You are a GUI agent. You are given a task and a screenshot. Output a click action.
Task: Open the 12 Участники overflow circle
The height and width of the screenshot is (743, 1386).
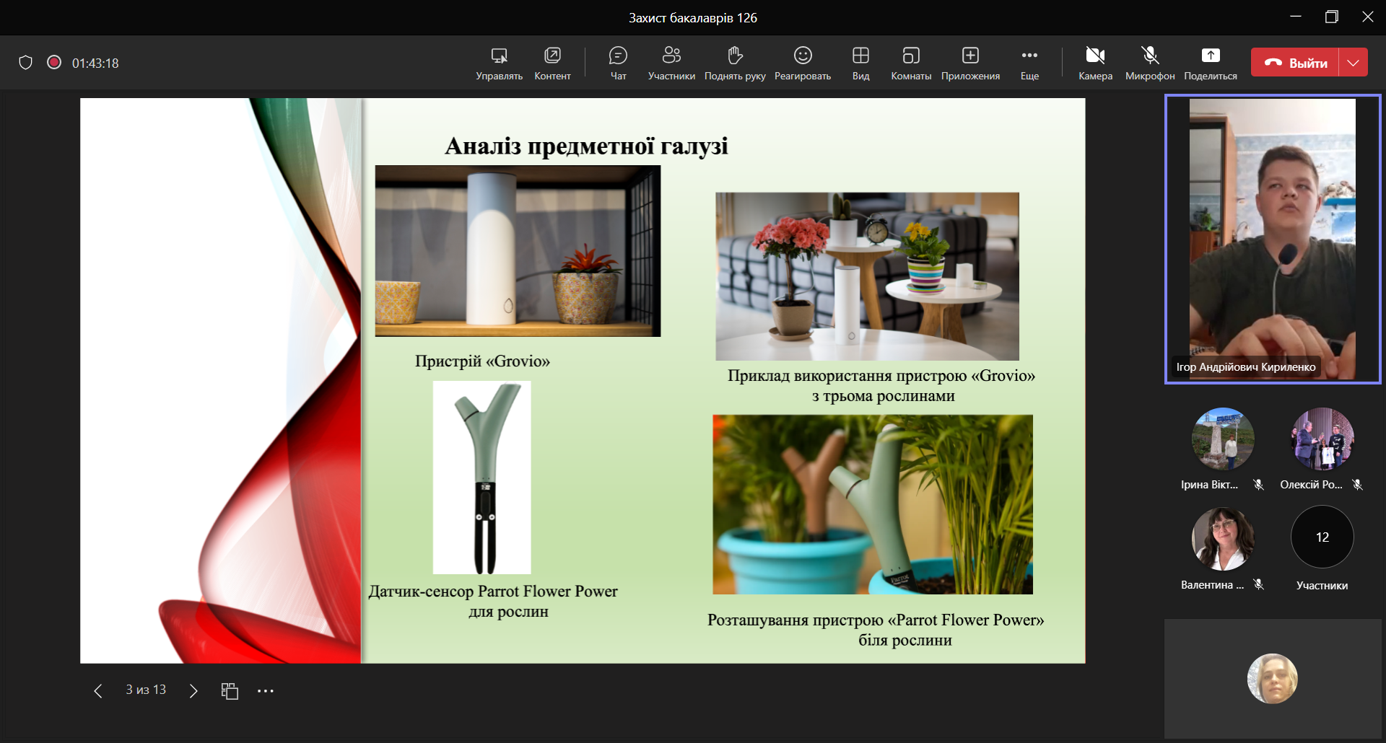[1322, 537]
